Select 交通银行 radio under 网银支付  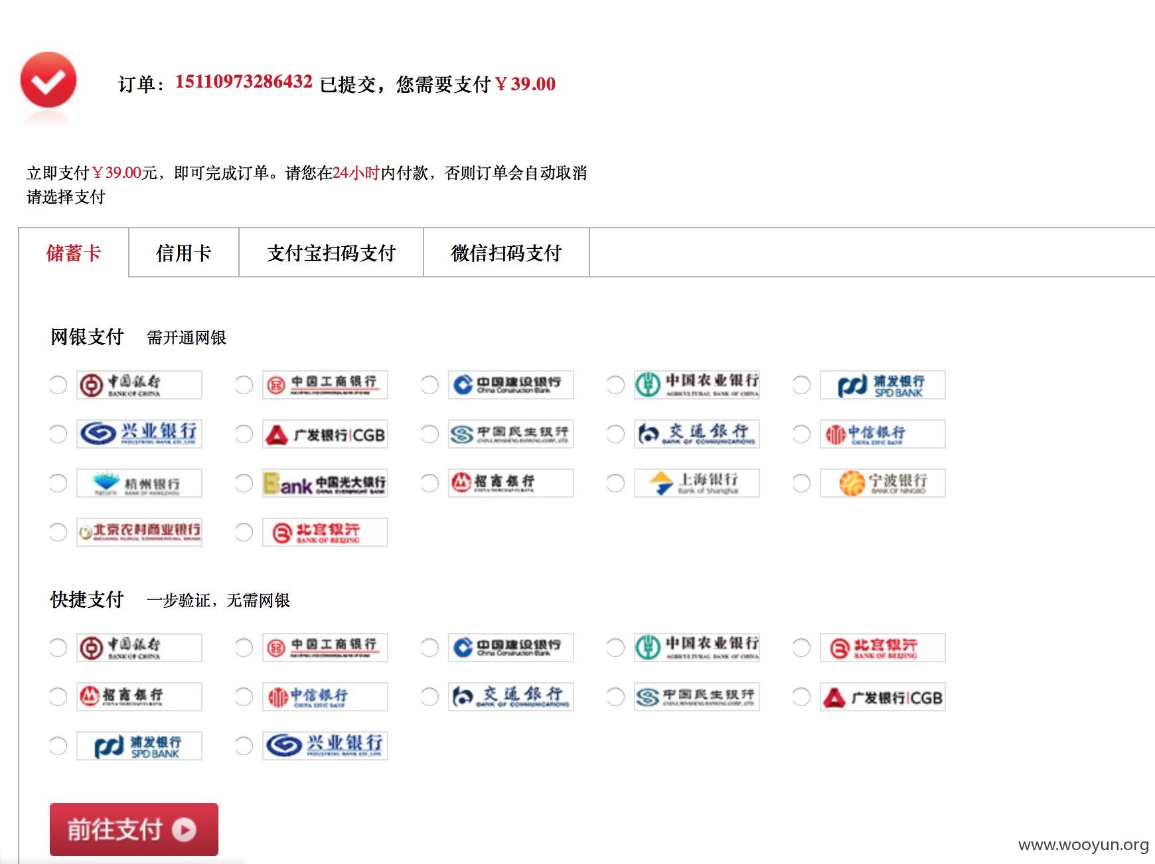point(616,434)
